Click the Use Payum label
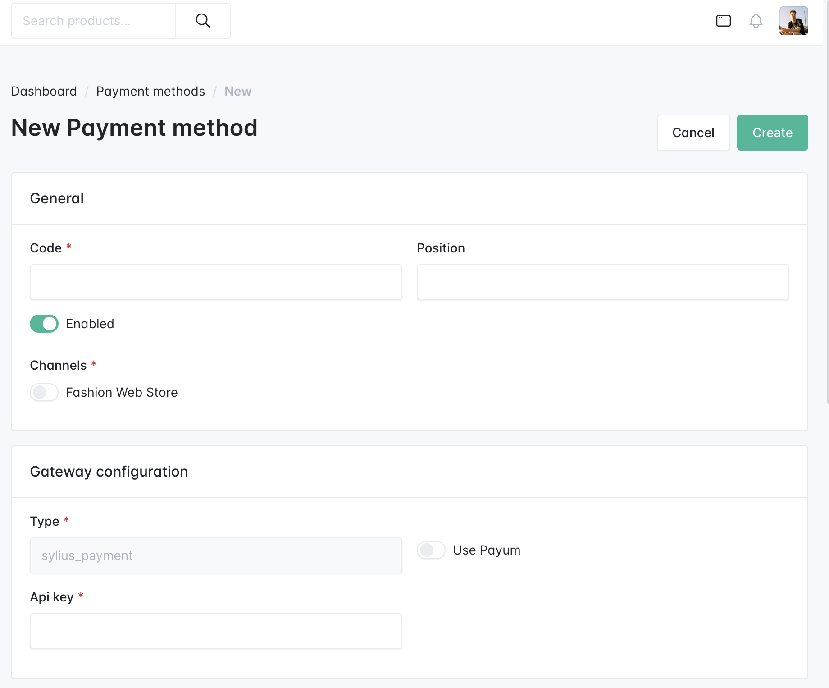829x688 pixels. [x=487, y=550]
